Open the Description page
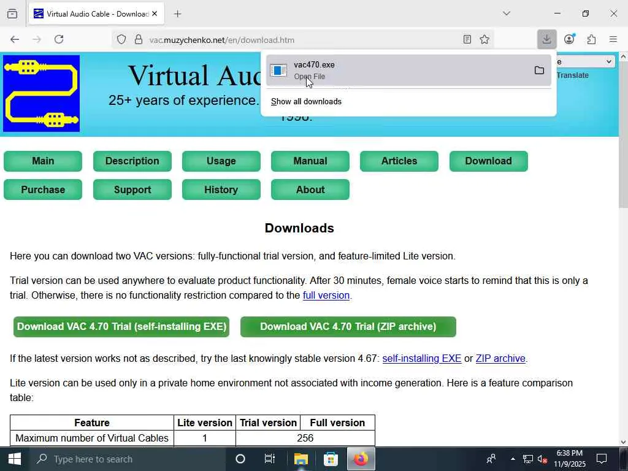Screen dimensions: 628x471 [132, 161]
